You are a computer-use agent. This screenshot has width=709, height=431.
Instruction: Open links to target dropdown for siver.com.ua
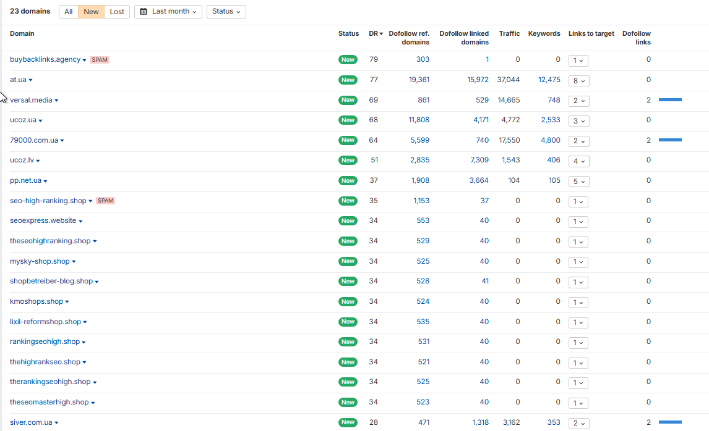pos(578,424)
